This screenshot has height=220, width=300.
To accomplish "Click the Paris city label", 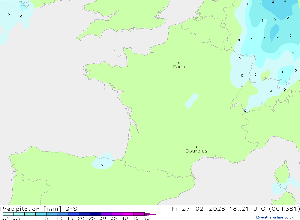I will point(179,67).
